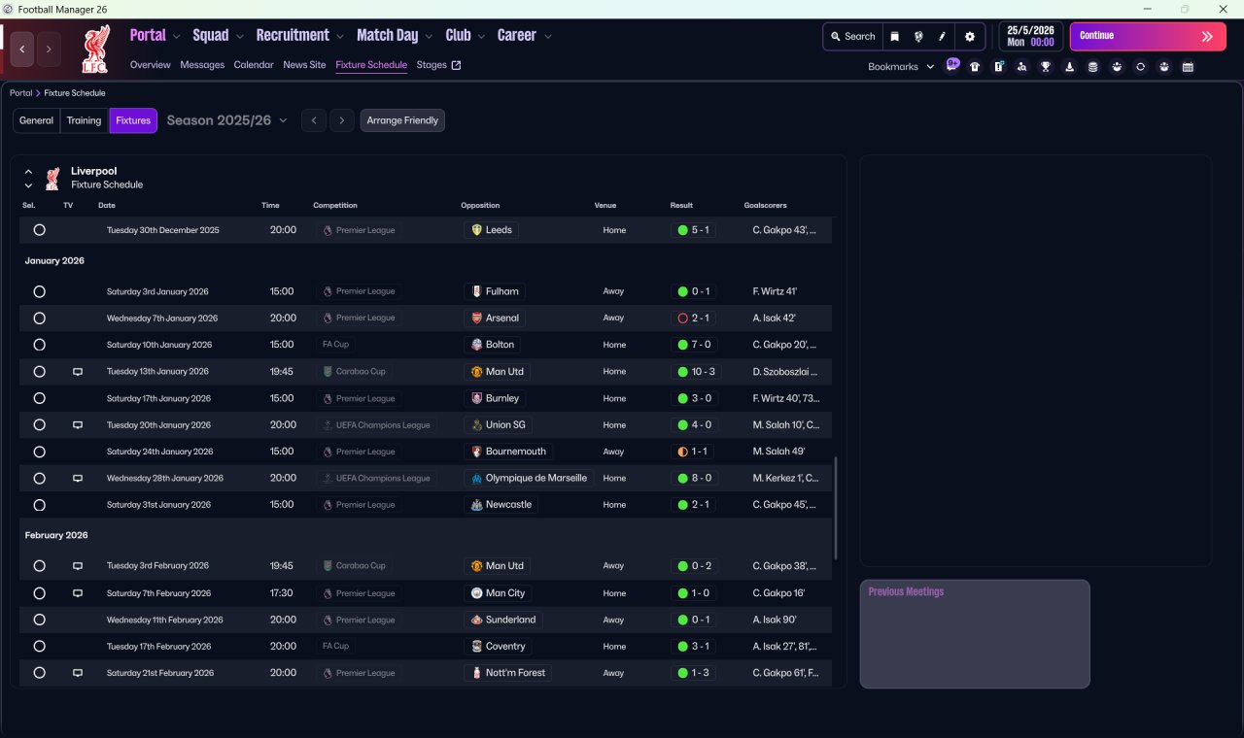Click the Liverpool club crest logo
This screenshot has width=1244, height=738.
click(94, 50)
